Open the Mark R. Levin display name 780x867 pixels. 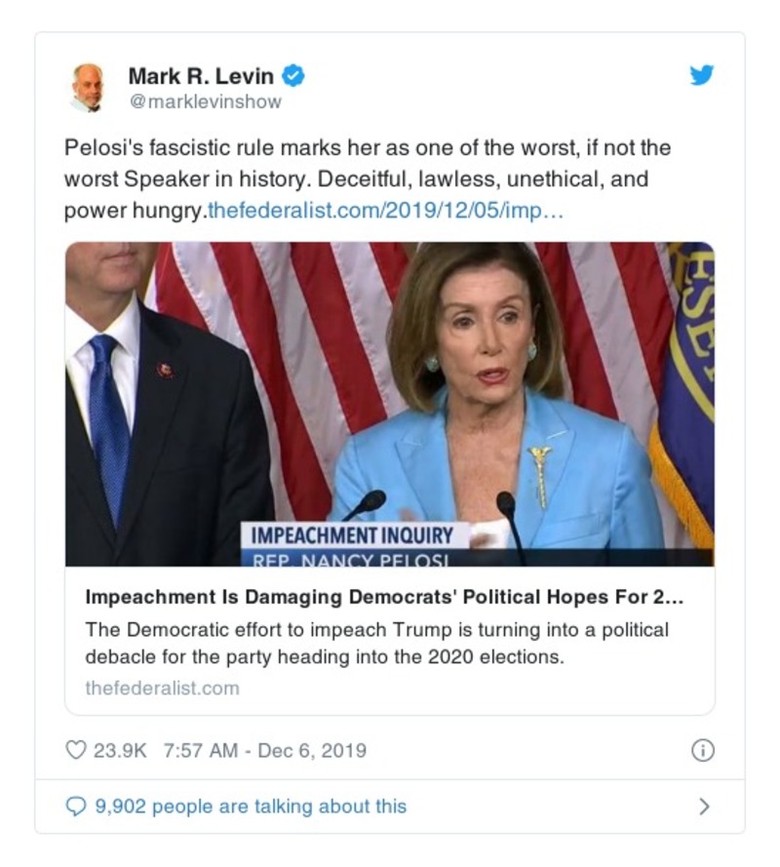(201, 76)
